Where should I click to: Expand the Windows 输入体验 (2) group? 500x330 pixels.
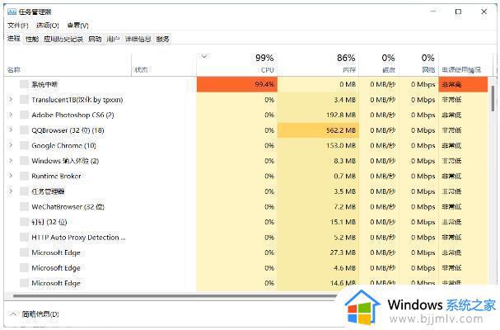(x=11, y=160)
